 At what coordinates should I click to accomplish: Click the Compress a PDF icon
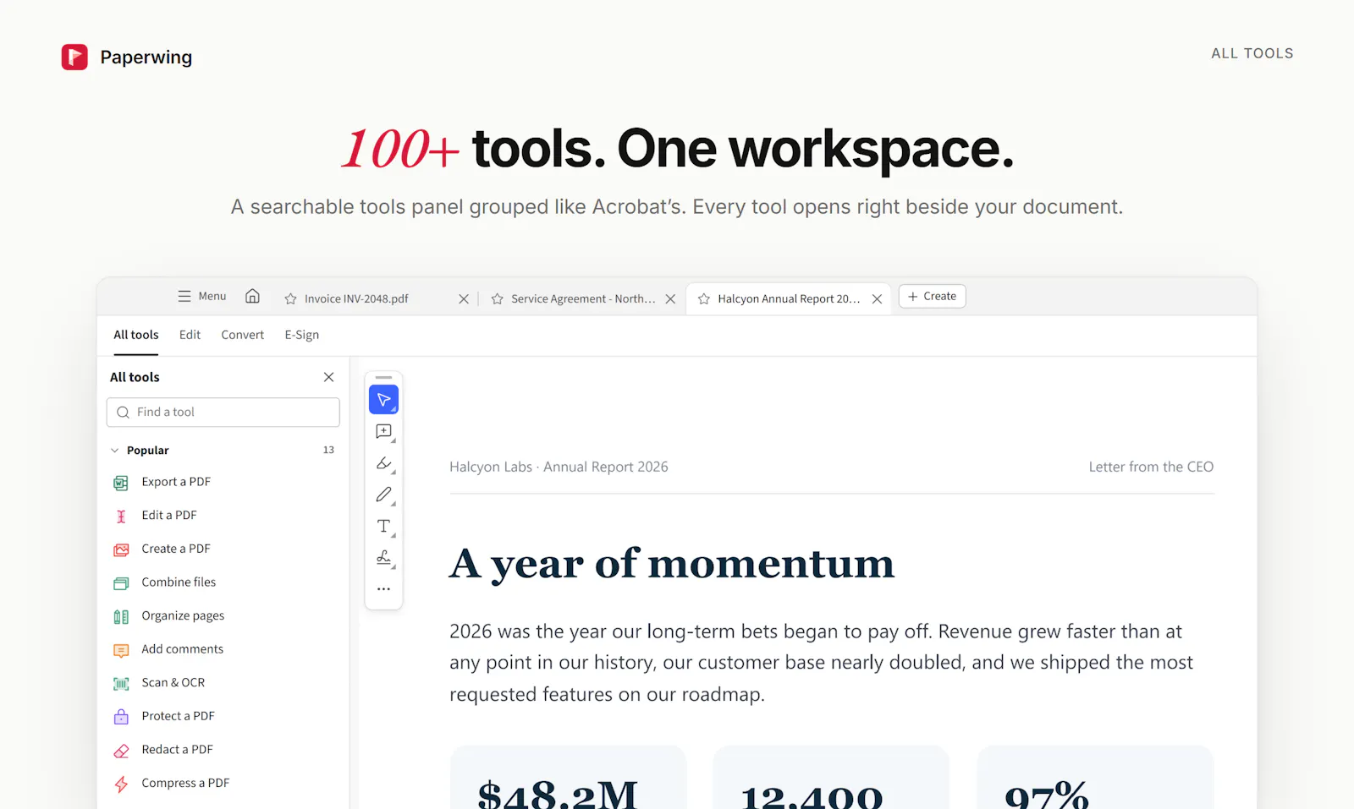pos(121,784)
